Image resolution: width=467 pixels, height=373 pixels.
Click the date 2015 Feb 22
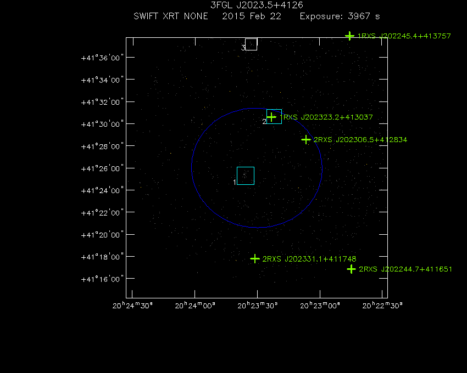[252, 16]
